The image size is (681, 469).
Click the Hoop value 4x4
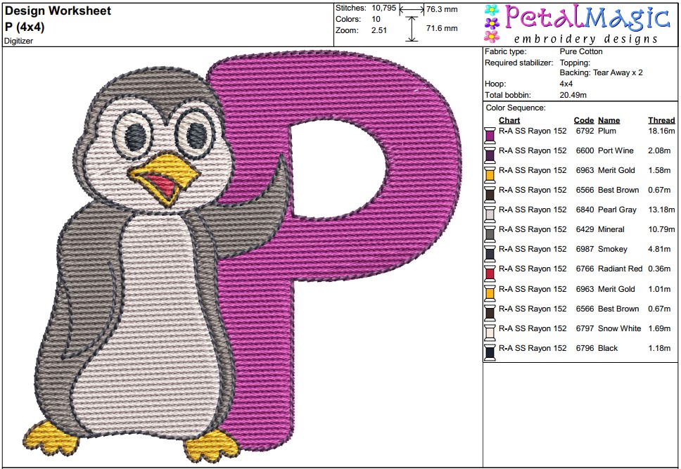click(x=566, y=84)
